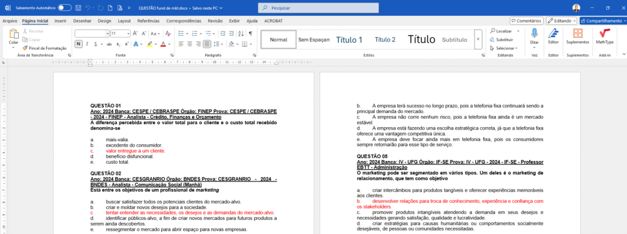The width and height of the screenshot is (627, 234).
Task: Click the Paste (Colar) clipboard icon
Action: point(13,34)
